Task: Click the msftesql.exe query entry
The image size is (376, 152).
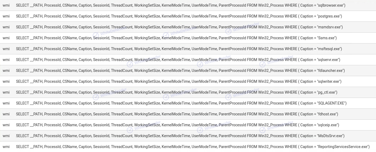Action: [x=188, y=49]
